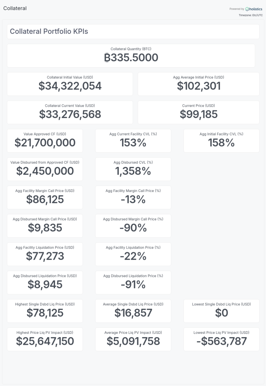Click the Current Price (USD) value
This screenshot has height=386, width=266.
coord(199,114)
